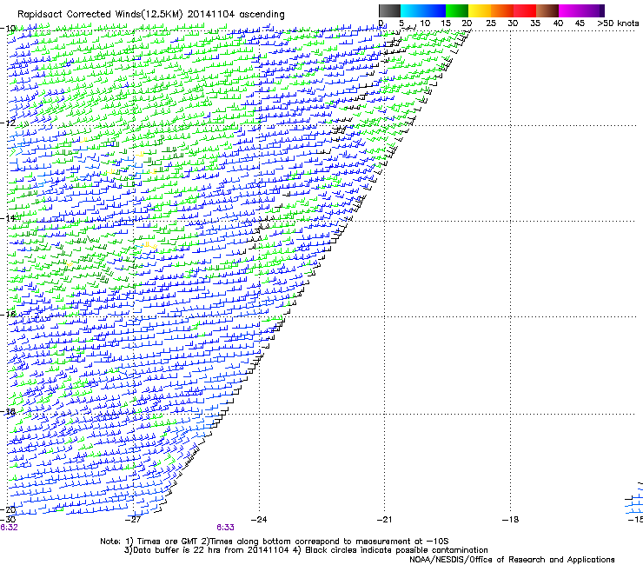Viewport: 643px width, 565px height.
Task: Click the gray 0-5 knots color segment
Action: coord(389,10)
